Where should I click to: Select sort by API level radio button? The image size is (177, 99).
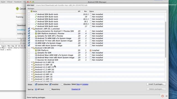(36, 89)
